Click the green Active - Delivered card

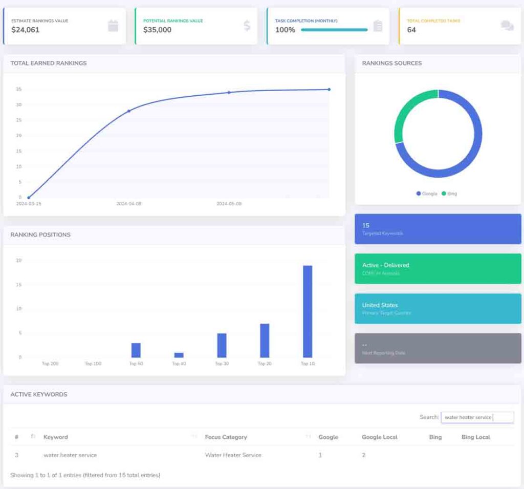pos(438,269)
